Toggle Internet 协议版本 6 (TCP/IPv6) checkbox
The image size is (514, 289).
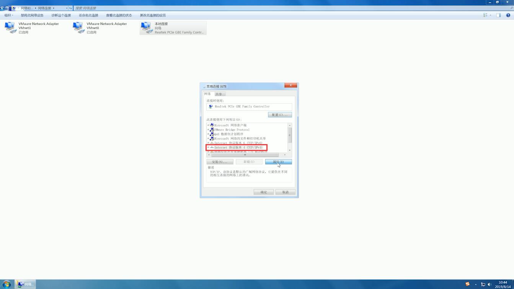tap(208, 143)
